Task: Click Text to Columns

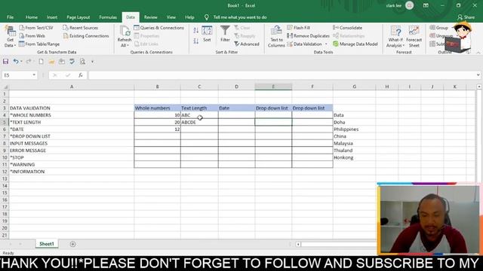Action: click(276, 37)
